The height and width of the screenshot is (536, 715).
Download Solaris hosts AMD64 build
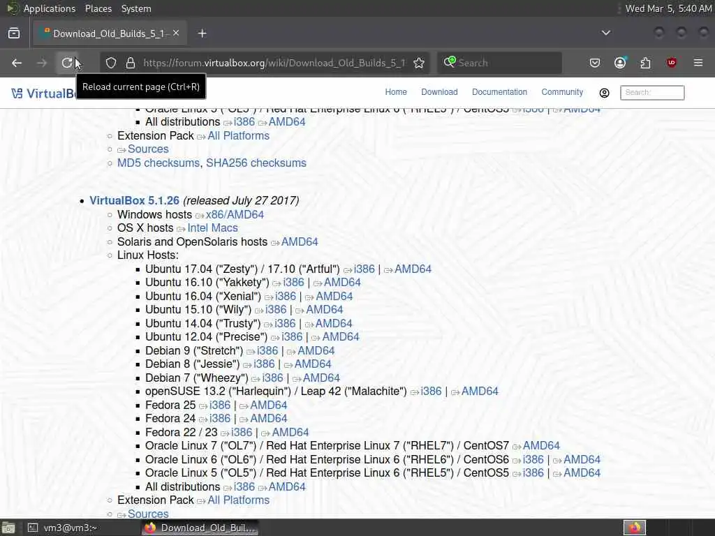click(300, 242)
